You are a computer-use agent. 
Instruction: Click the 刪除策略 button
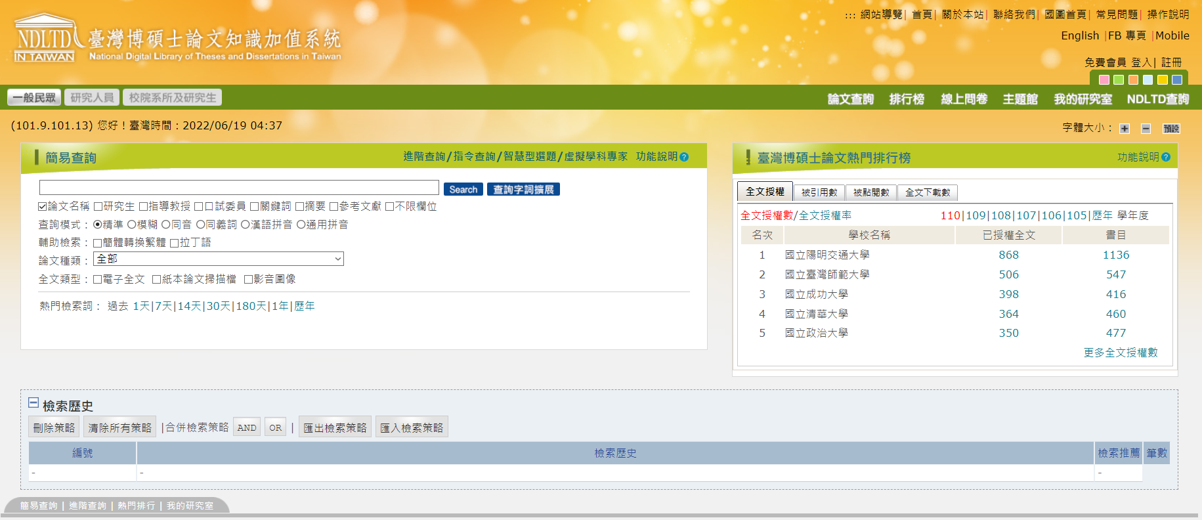point(54,427)
